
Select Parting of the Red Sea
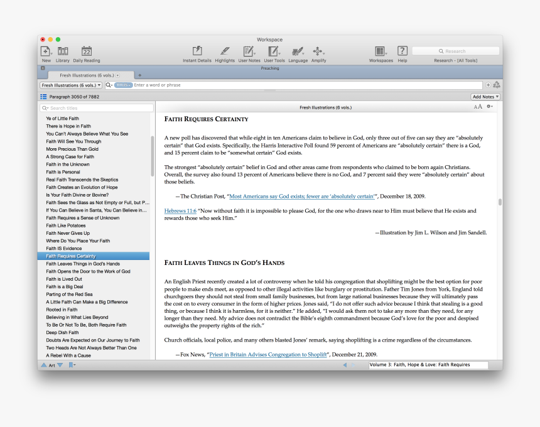(69, 294)
